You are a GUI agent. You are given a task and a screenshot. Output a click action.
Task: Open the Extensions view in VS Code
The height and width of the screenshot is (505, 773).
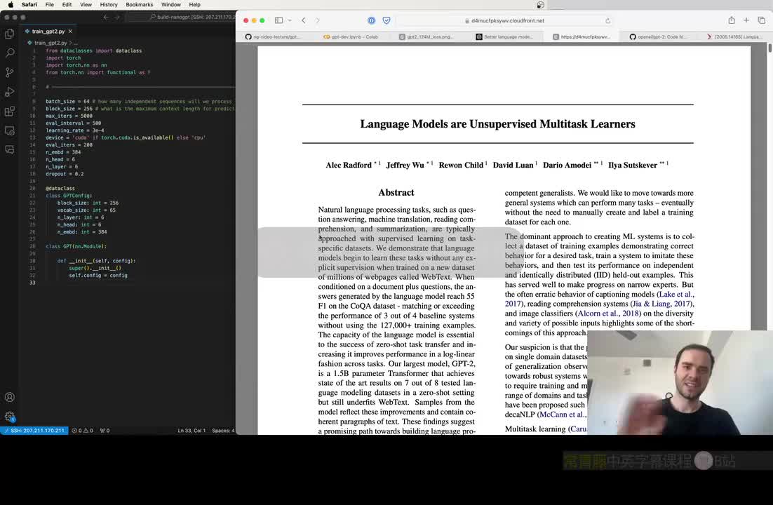coord(9,112)
